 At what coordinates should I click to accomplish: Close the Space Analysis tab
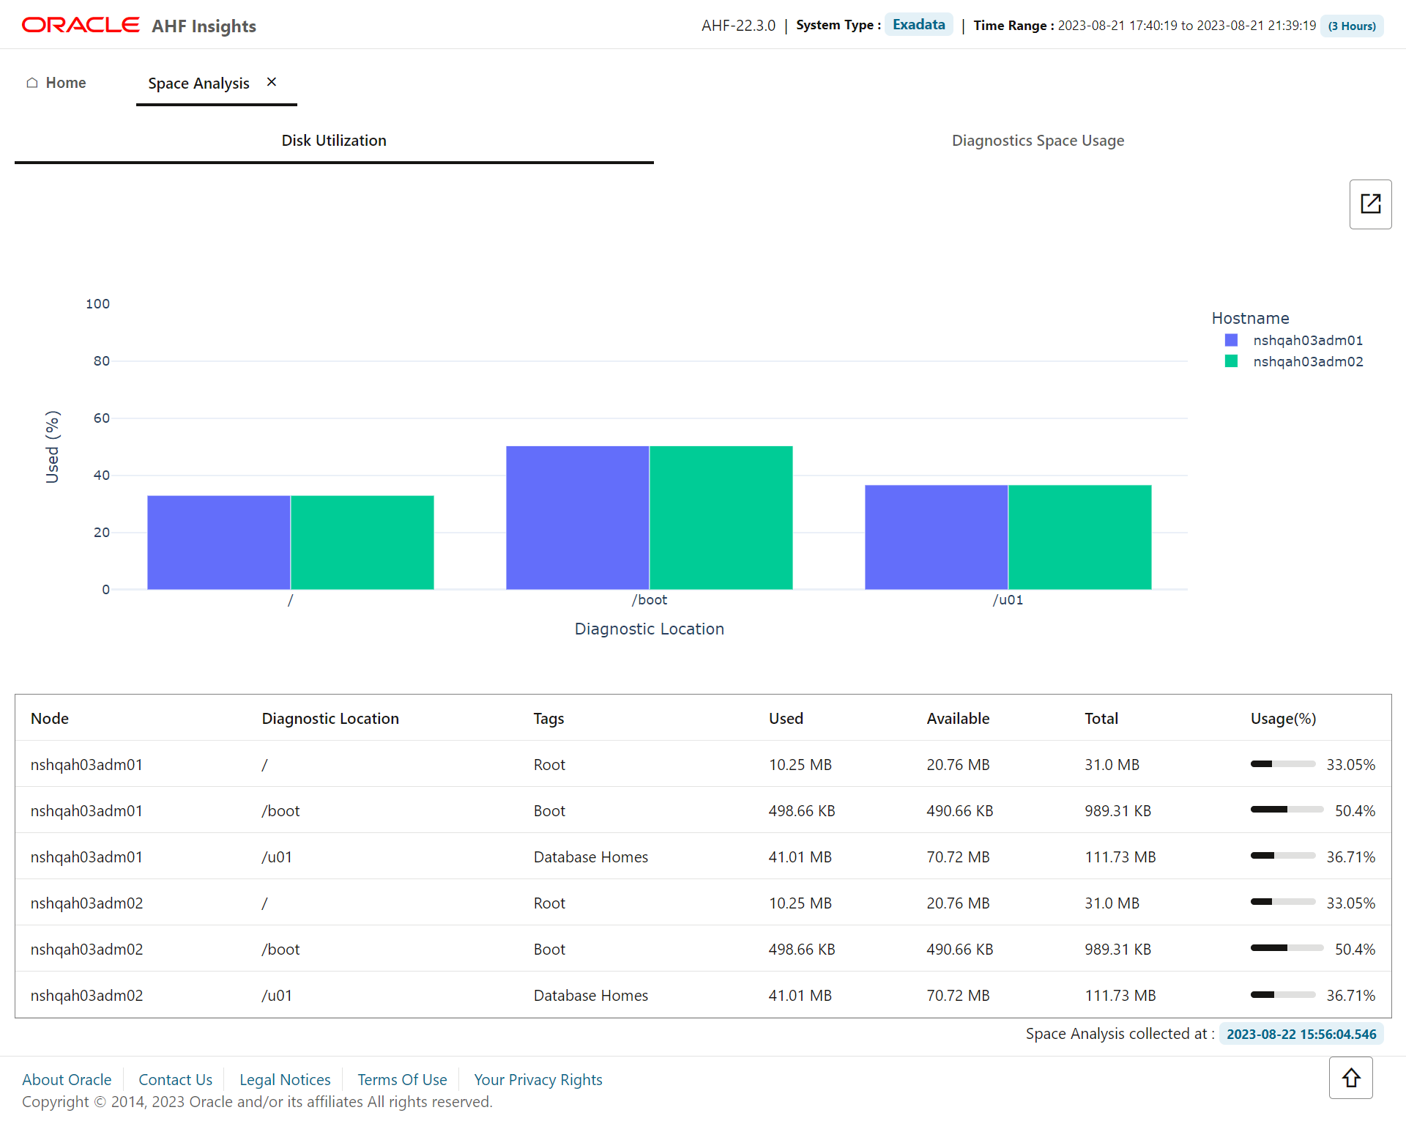click(272, 82)
